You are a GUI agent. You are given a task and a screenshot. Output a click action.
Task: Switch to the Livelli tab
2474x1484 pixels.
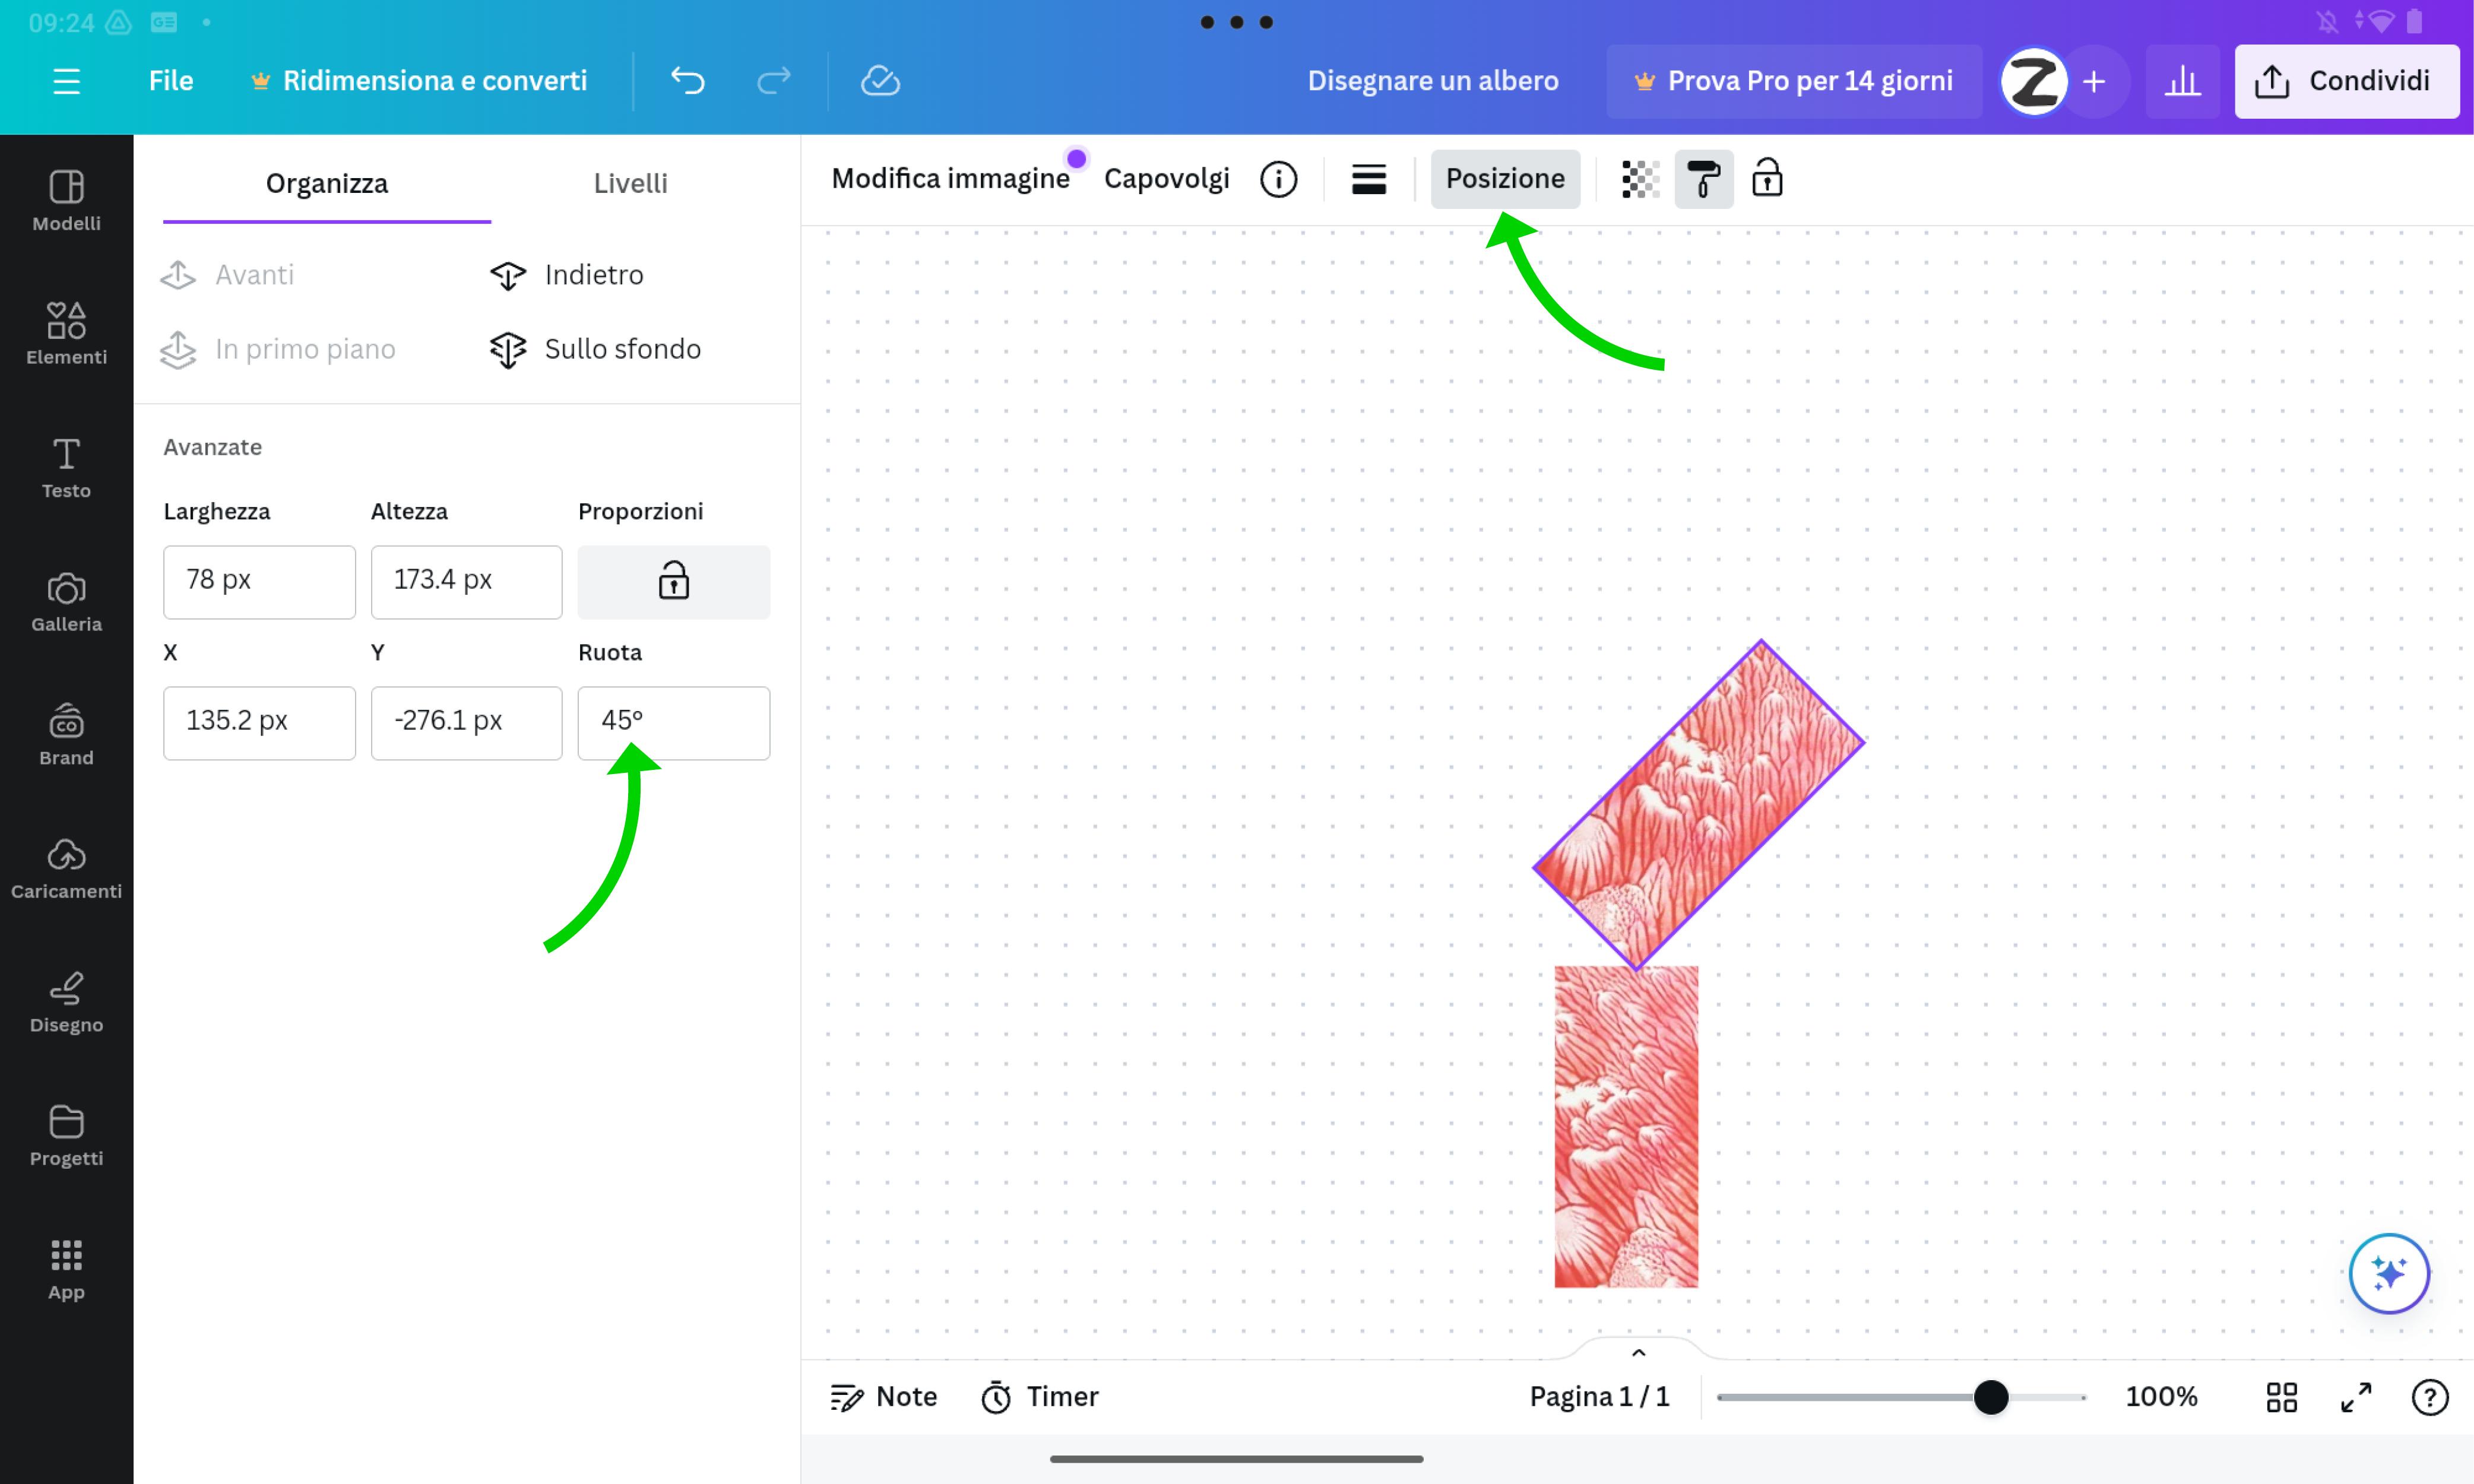tap(631, 184)
